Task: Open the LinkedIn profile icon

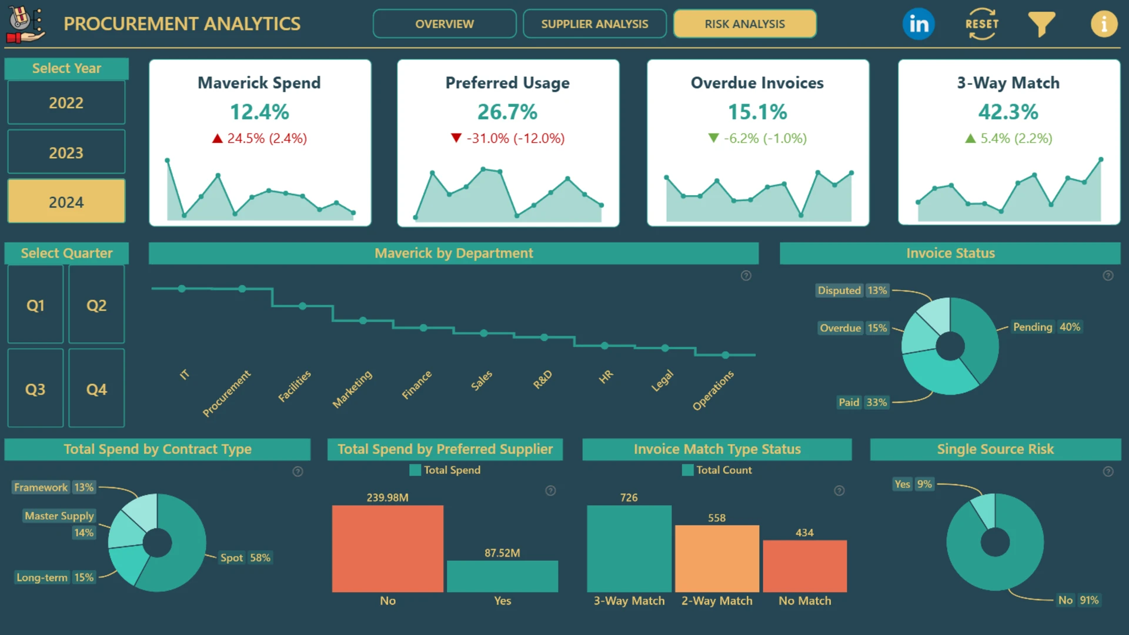Action: point(918,24)
